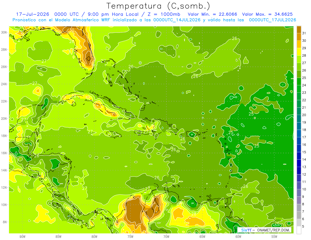The height and width of the screenshot is (240, 311).
Task: Click the gray legend block between 6 and 7
Action: tap(299, 215)
